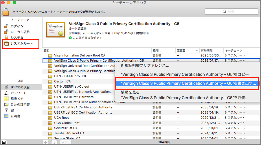The image size is (261, 145).
Task: Click the 鍵 key icon
Action: (6, 110)
